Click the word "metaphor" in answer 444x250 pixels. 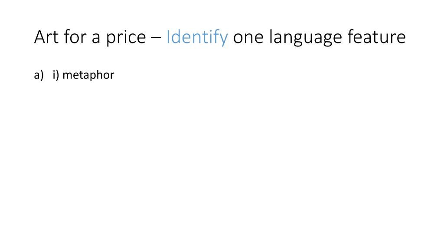pyautogui.click(x=88, y=76)
